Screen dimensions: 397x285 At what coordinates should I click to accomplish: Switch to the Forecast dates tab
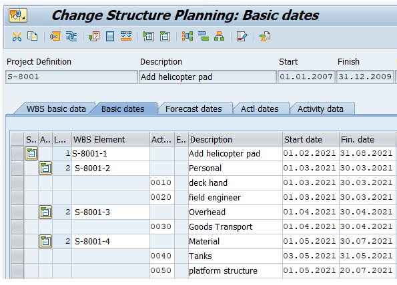pyautogui.click(x=193, y=109)
